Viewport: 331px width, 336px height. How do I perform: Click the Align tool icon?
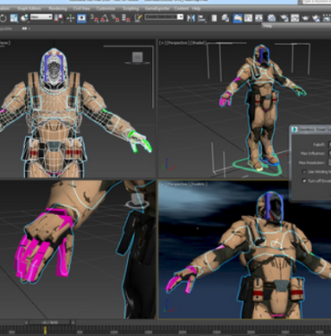click(202, 19)
